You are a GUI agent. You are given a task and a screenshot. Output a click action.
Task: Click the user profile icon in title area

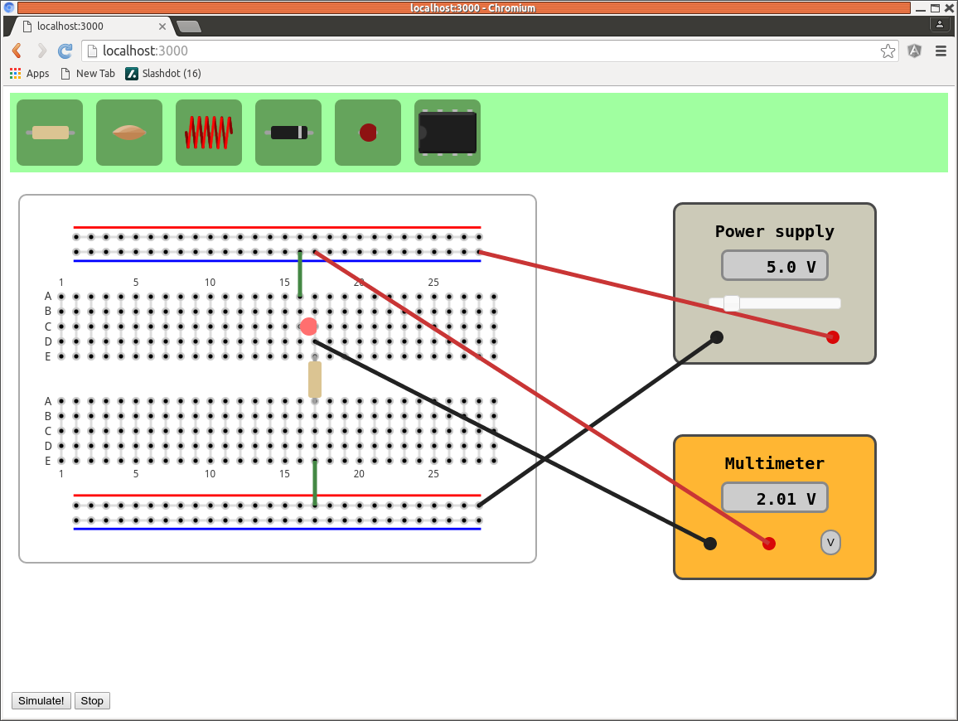(939, 24)
